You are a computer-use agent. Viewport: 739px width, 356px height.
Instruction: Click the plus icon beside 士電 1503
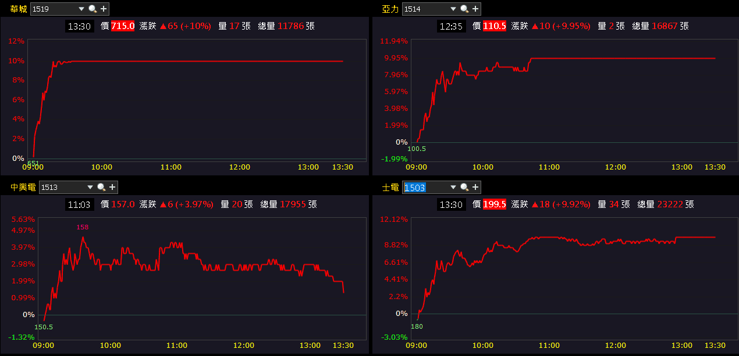(x=475, y=187)
